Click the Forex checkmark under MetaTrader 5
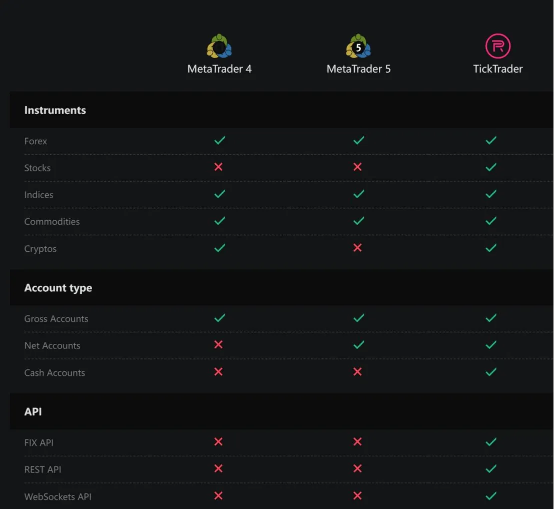 click(x=359, y=140)
